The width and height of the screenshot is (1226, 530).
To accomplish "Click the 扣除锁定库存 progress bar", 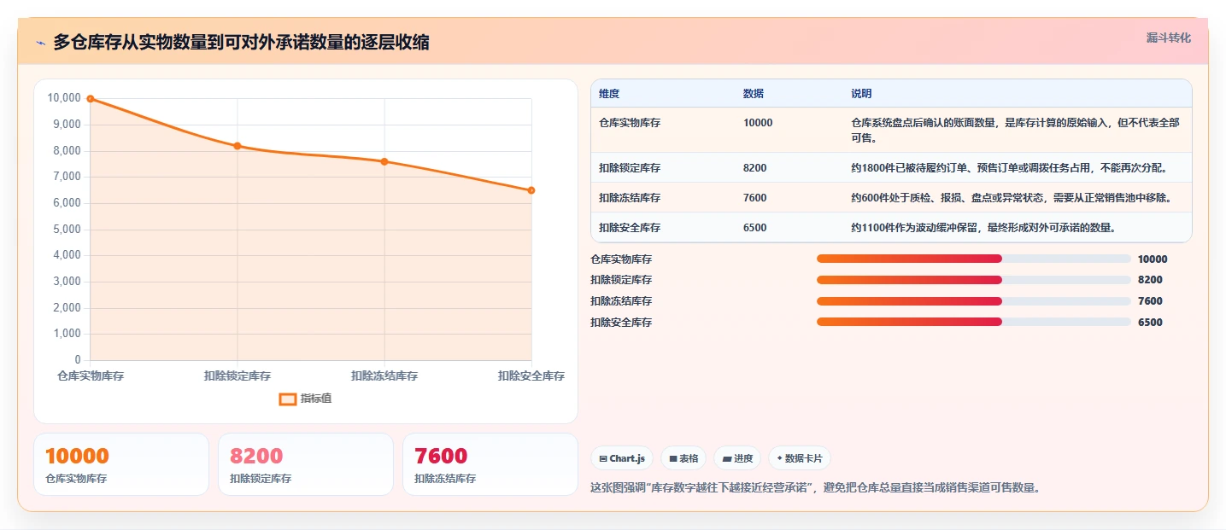I will (974, 280).
